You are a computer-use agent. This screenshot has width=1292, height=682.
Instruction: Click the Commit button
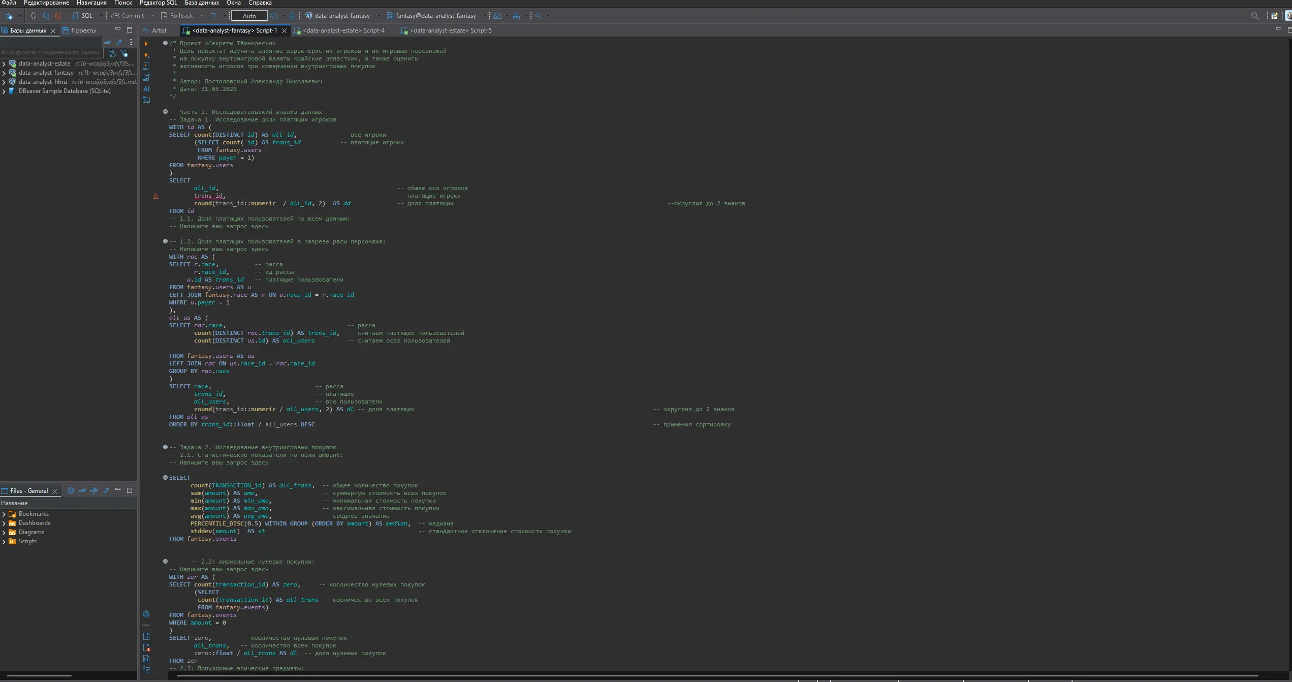(128, 16)
